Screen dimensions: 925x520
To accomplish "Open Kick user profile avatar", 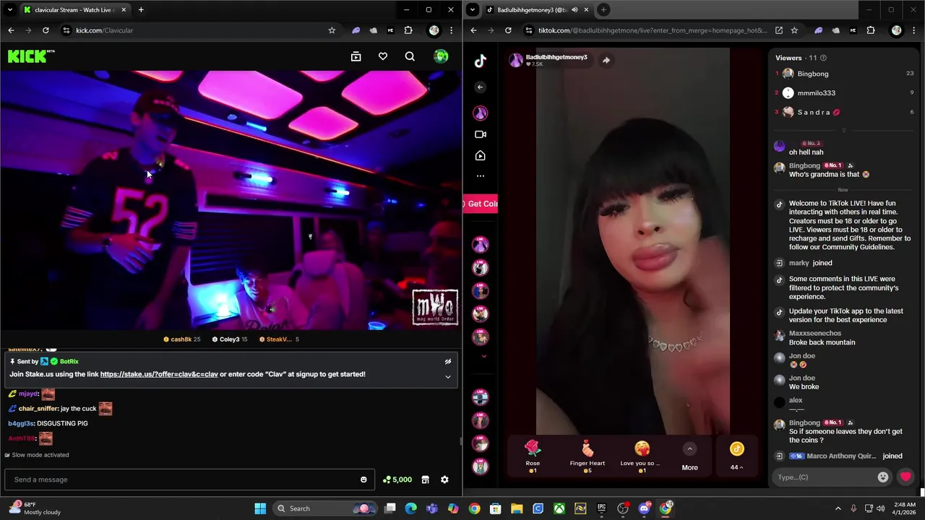I will point(441,56).
